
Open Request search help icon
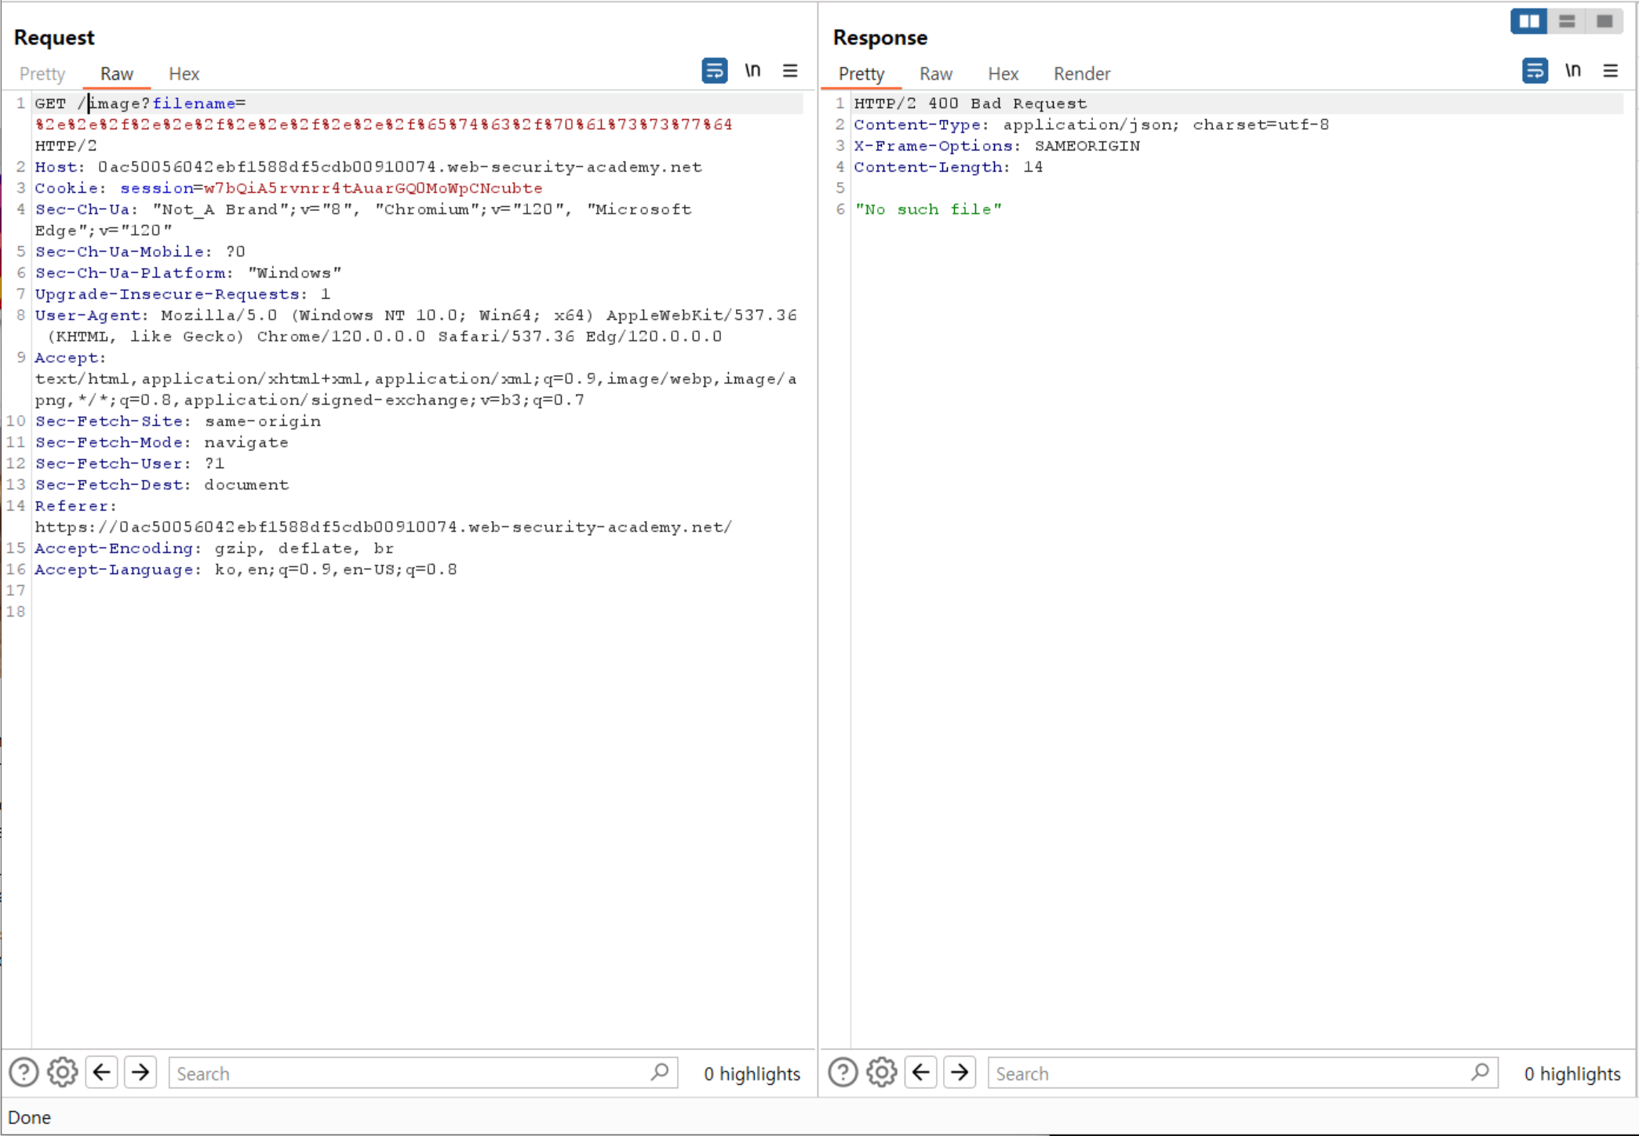pyautogui.click(x=24, y=1072)
